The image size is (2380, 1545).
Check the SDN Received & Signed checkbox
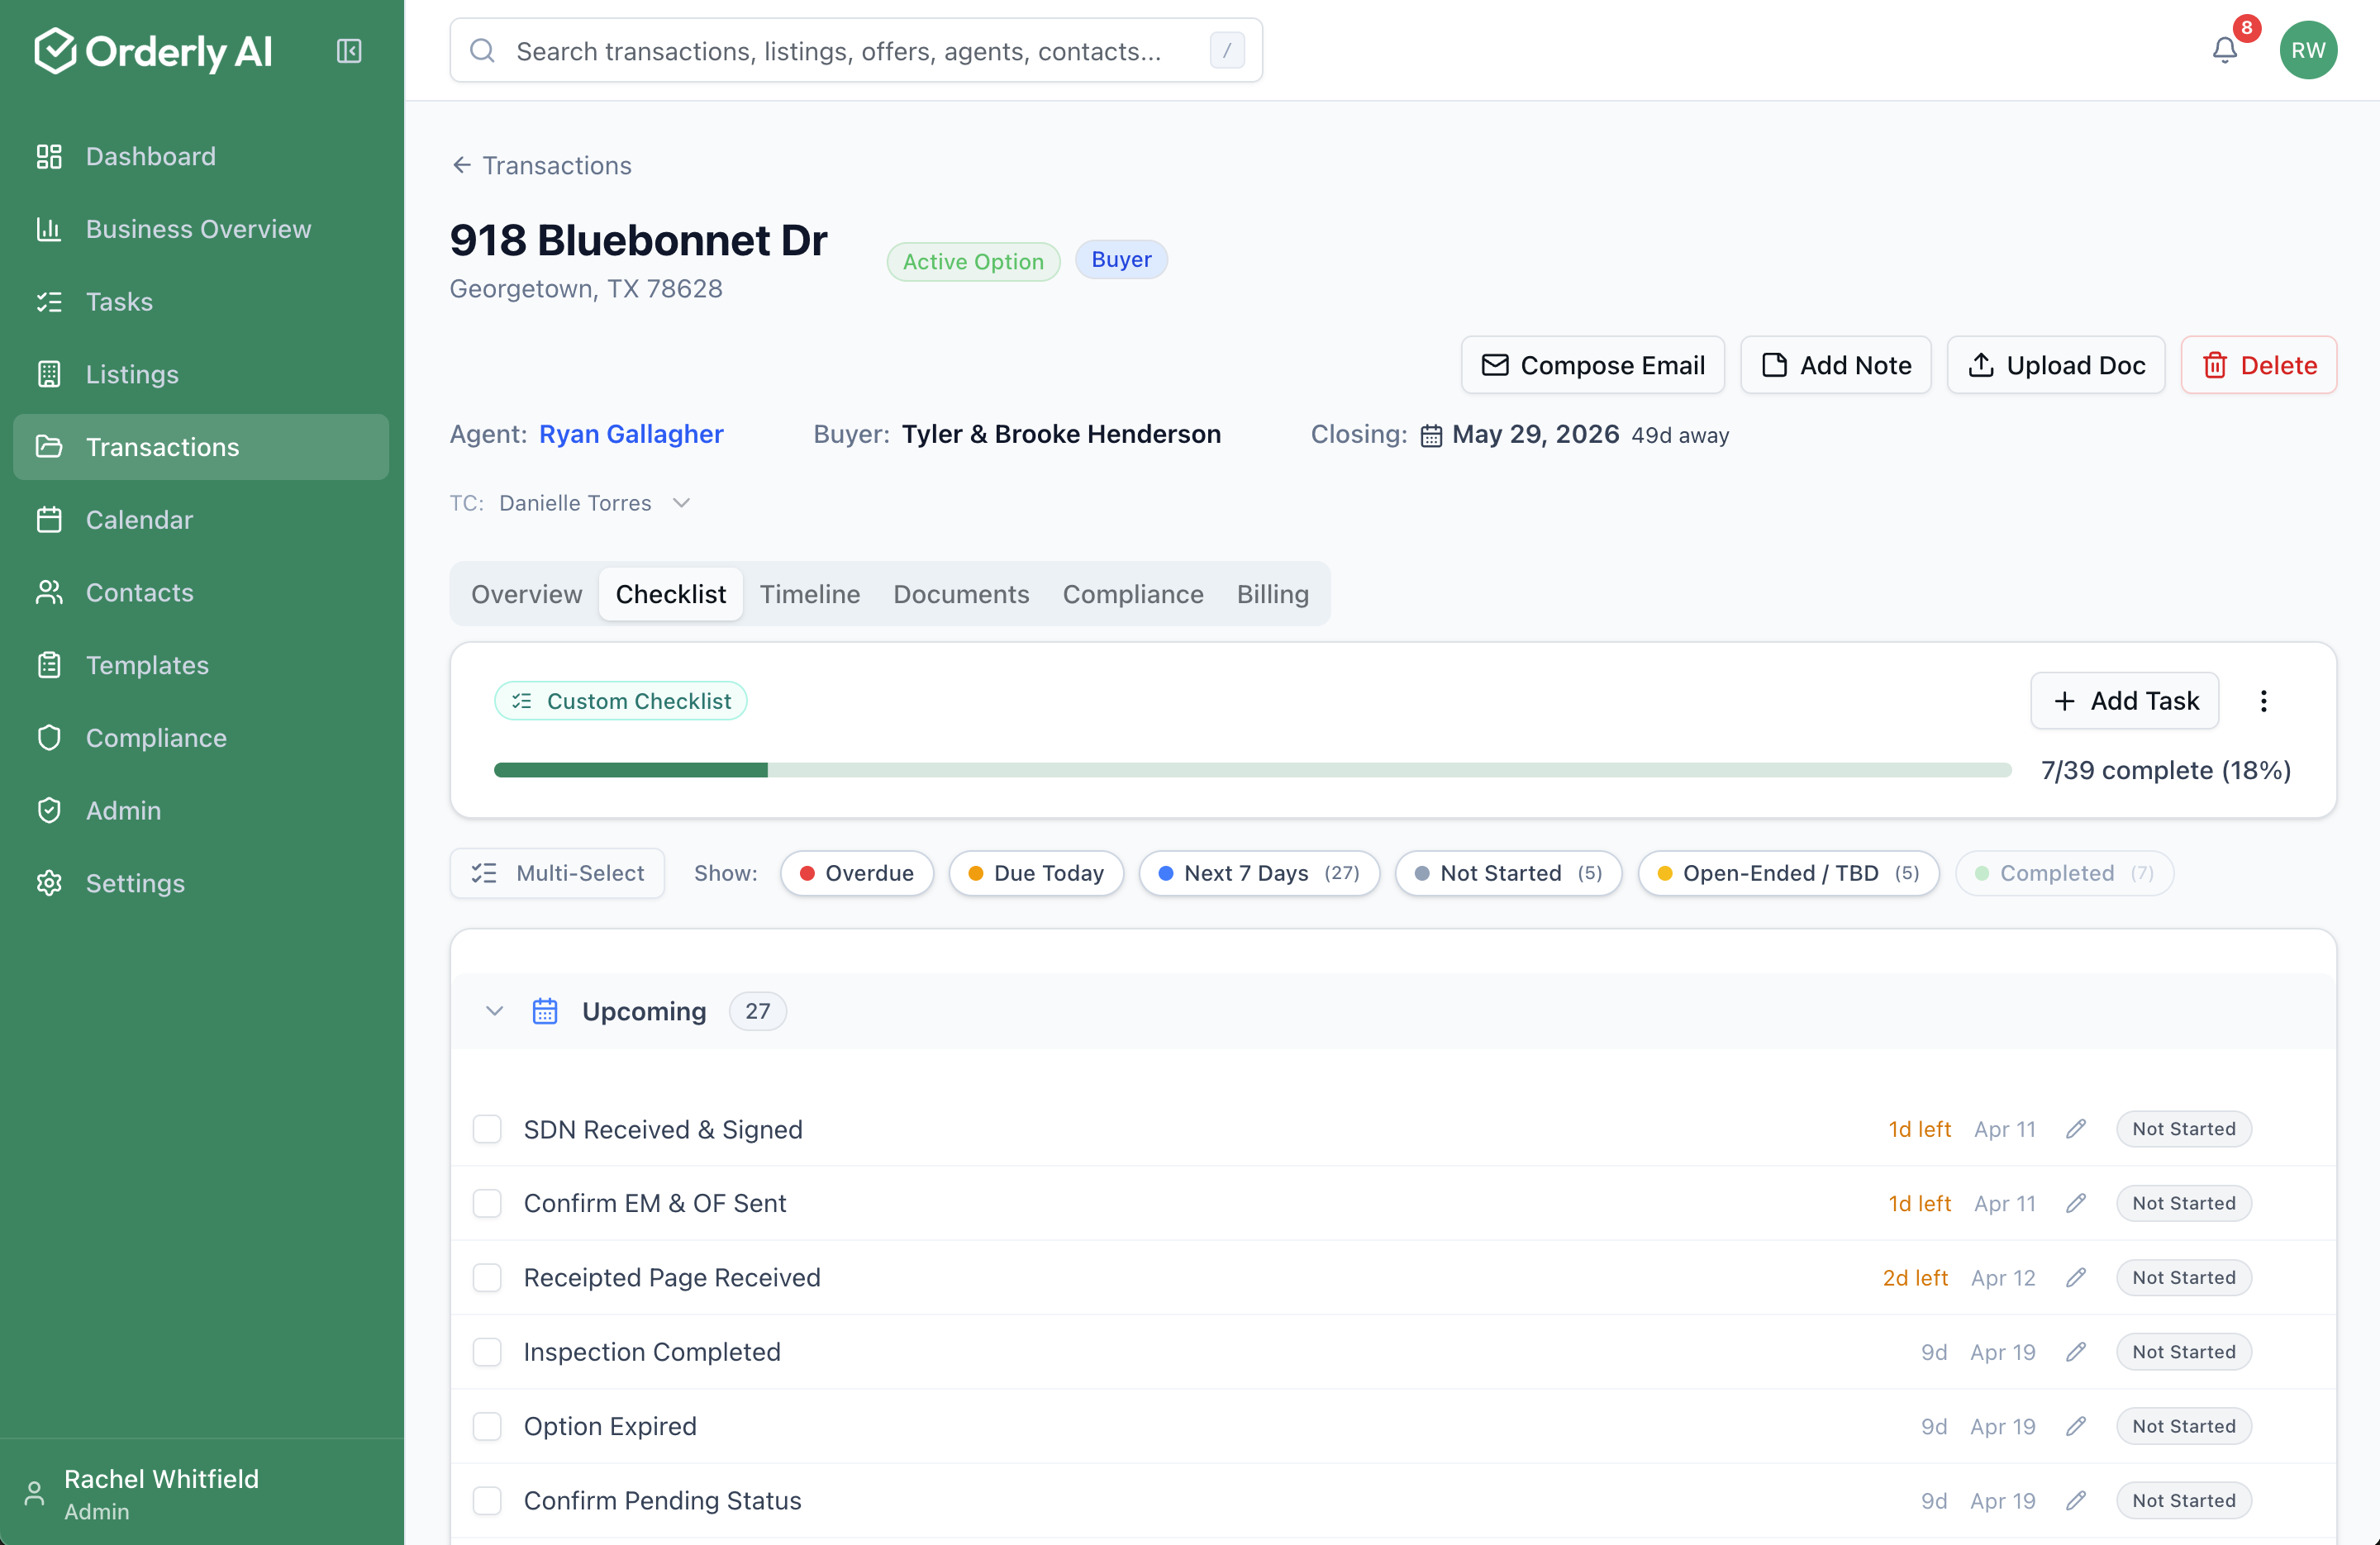(x=487, y=1129)
